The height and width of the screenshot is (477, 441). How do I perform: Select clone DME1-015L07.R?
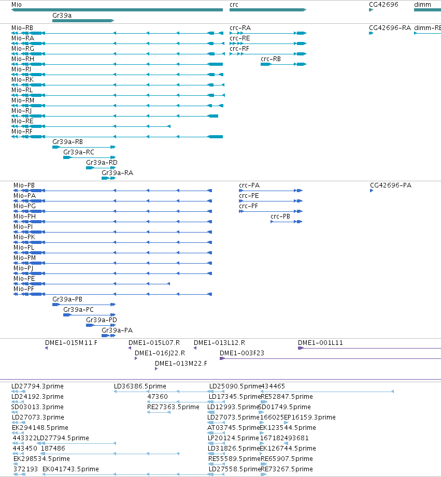154,343
